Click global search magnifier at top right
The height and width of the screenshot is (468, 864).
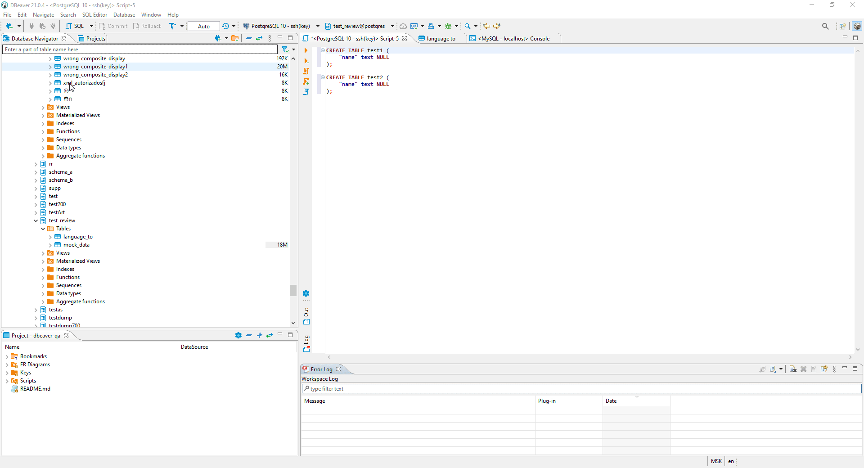[x=825, y=26]
